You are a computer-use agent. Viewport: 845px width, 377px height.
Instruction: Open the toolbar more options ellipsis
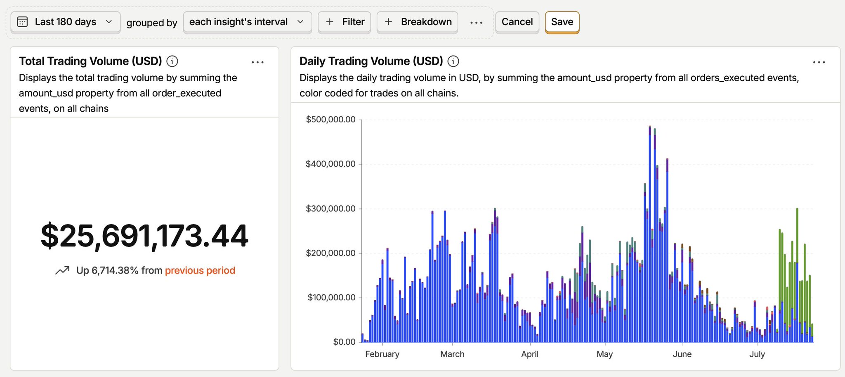(477, 22)
